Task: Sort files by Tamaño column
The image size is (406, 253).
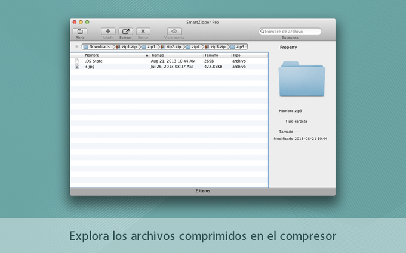Action: point(217,55)
